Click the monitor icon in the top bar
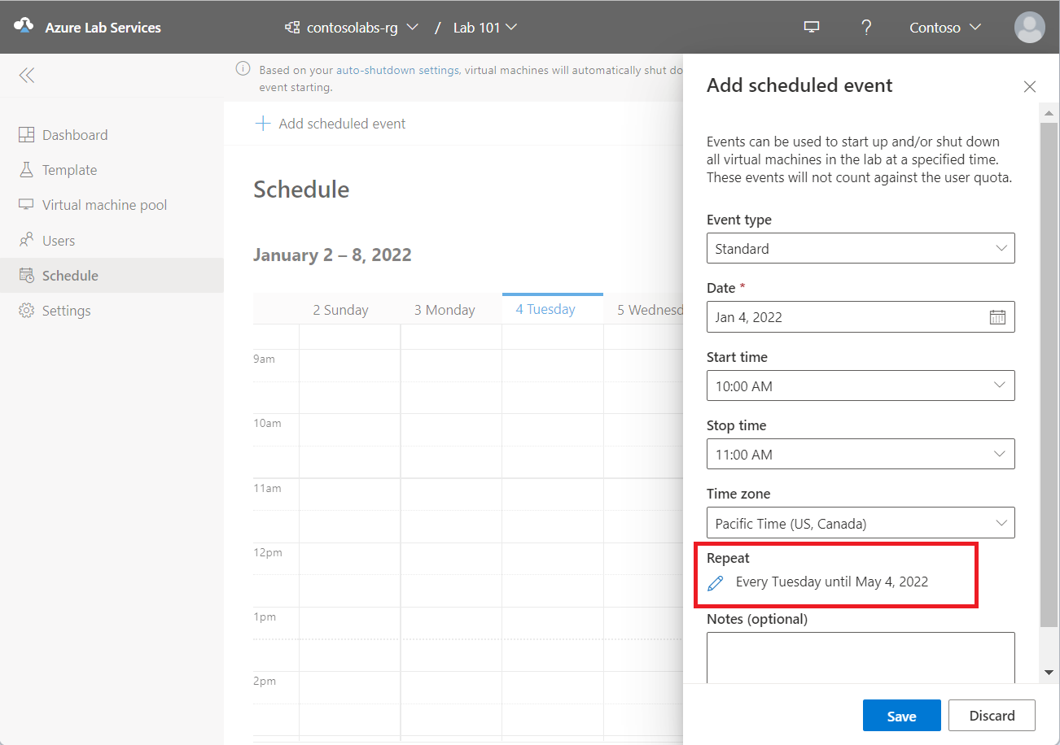 [x=811, y=26]
